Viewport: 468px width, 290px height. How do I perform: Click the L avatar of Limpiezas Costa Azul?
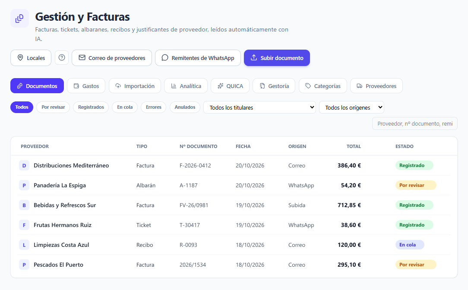(24, 245)
